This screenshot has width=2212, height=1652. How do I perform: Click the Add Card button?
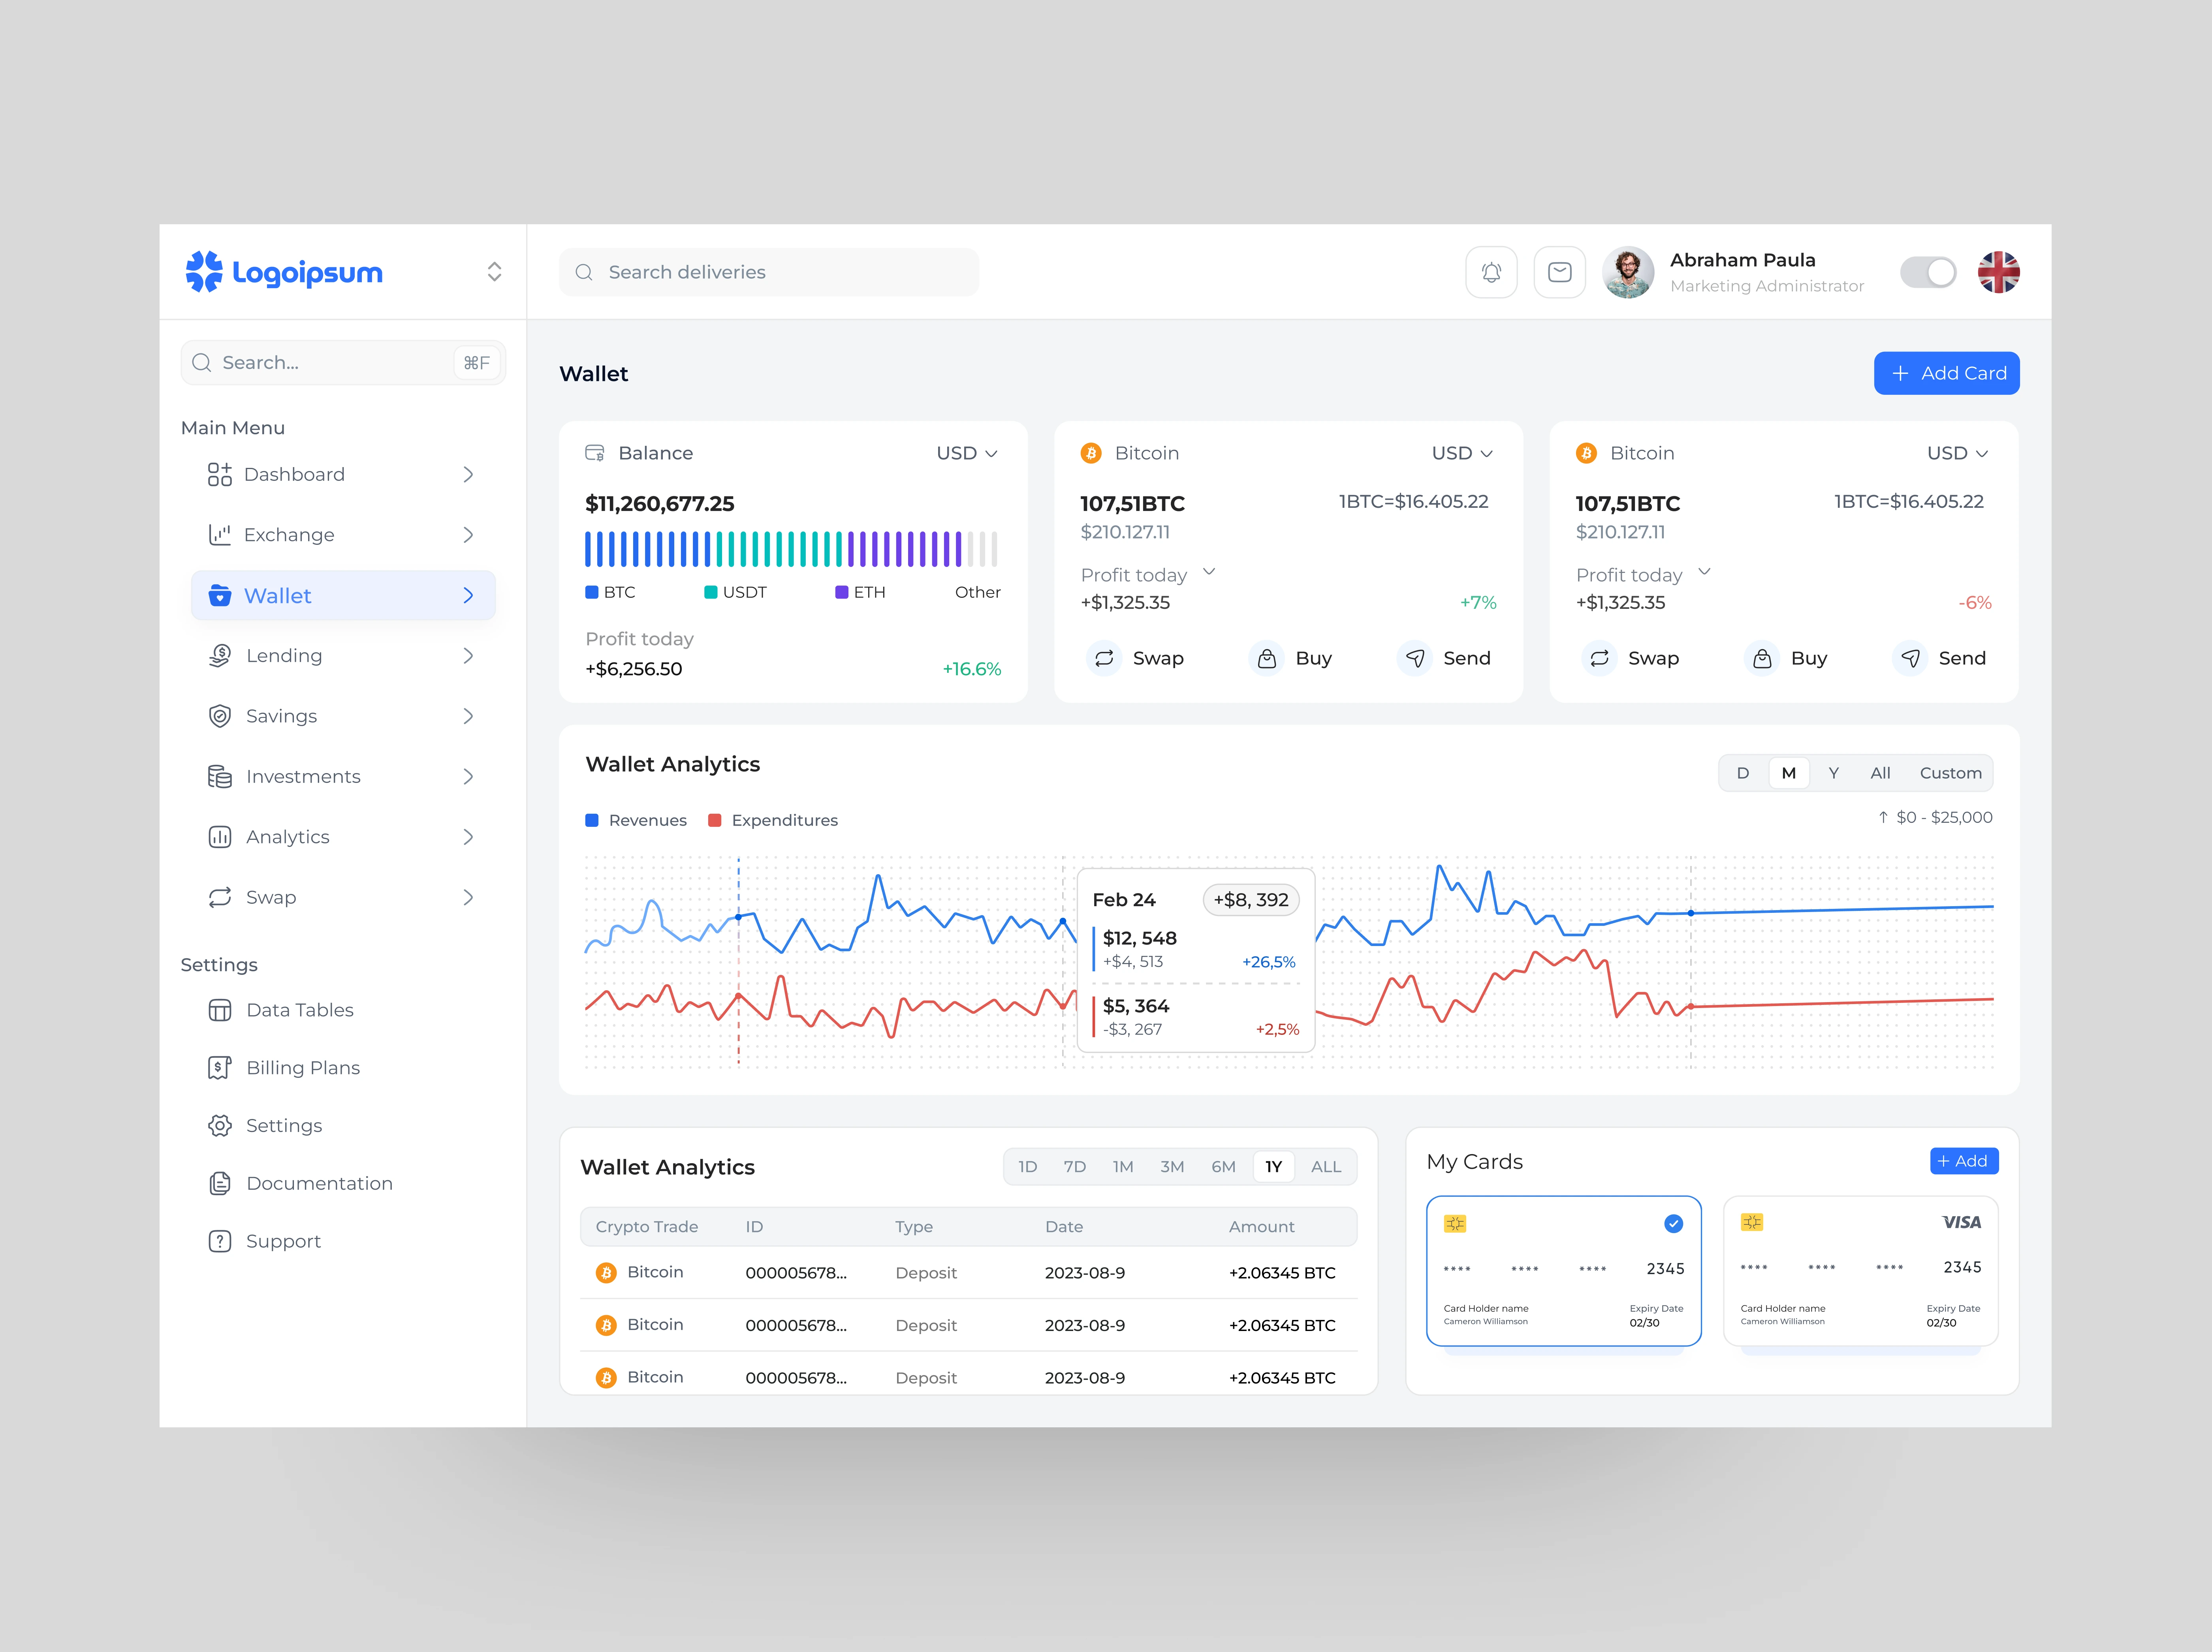pos(1946,373)
